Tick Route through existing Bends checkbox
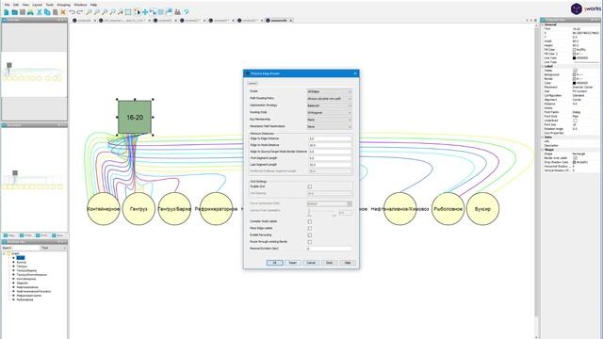This screenshot has width=603, height=339. click(x=310, y=242)
